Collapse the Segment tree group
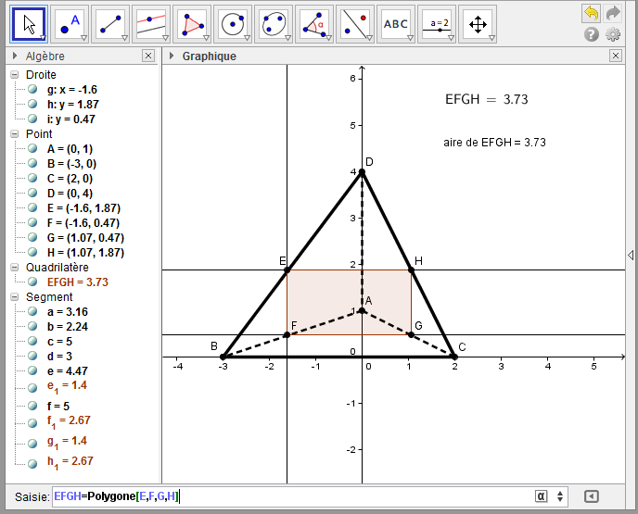This screenshot has width=638, height=514. tap(15, 297)
